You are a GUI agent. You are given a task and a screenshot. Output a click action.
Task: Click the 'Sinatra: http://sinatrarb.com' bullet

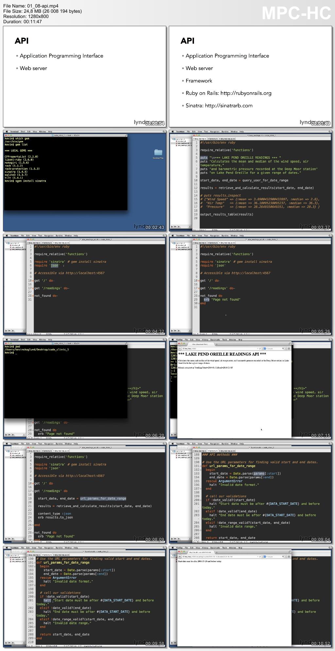click(x=219, y=106)
